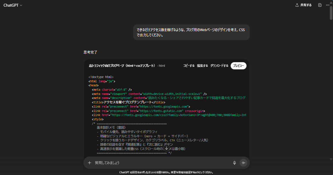Expand the 思考完了 thinking details

(91, 52)
